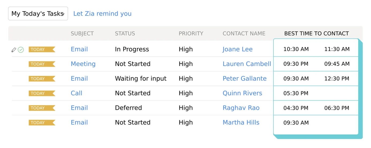This screenshot has width=371, height=148.
Task: Open the My Today's Tasks dropdown
Action: 38,14
